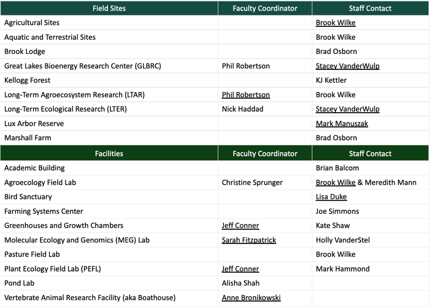Click the Jeff Conner link for Greenhouses
This screenshot has height=307, width=430.
coord(240,225)
